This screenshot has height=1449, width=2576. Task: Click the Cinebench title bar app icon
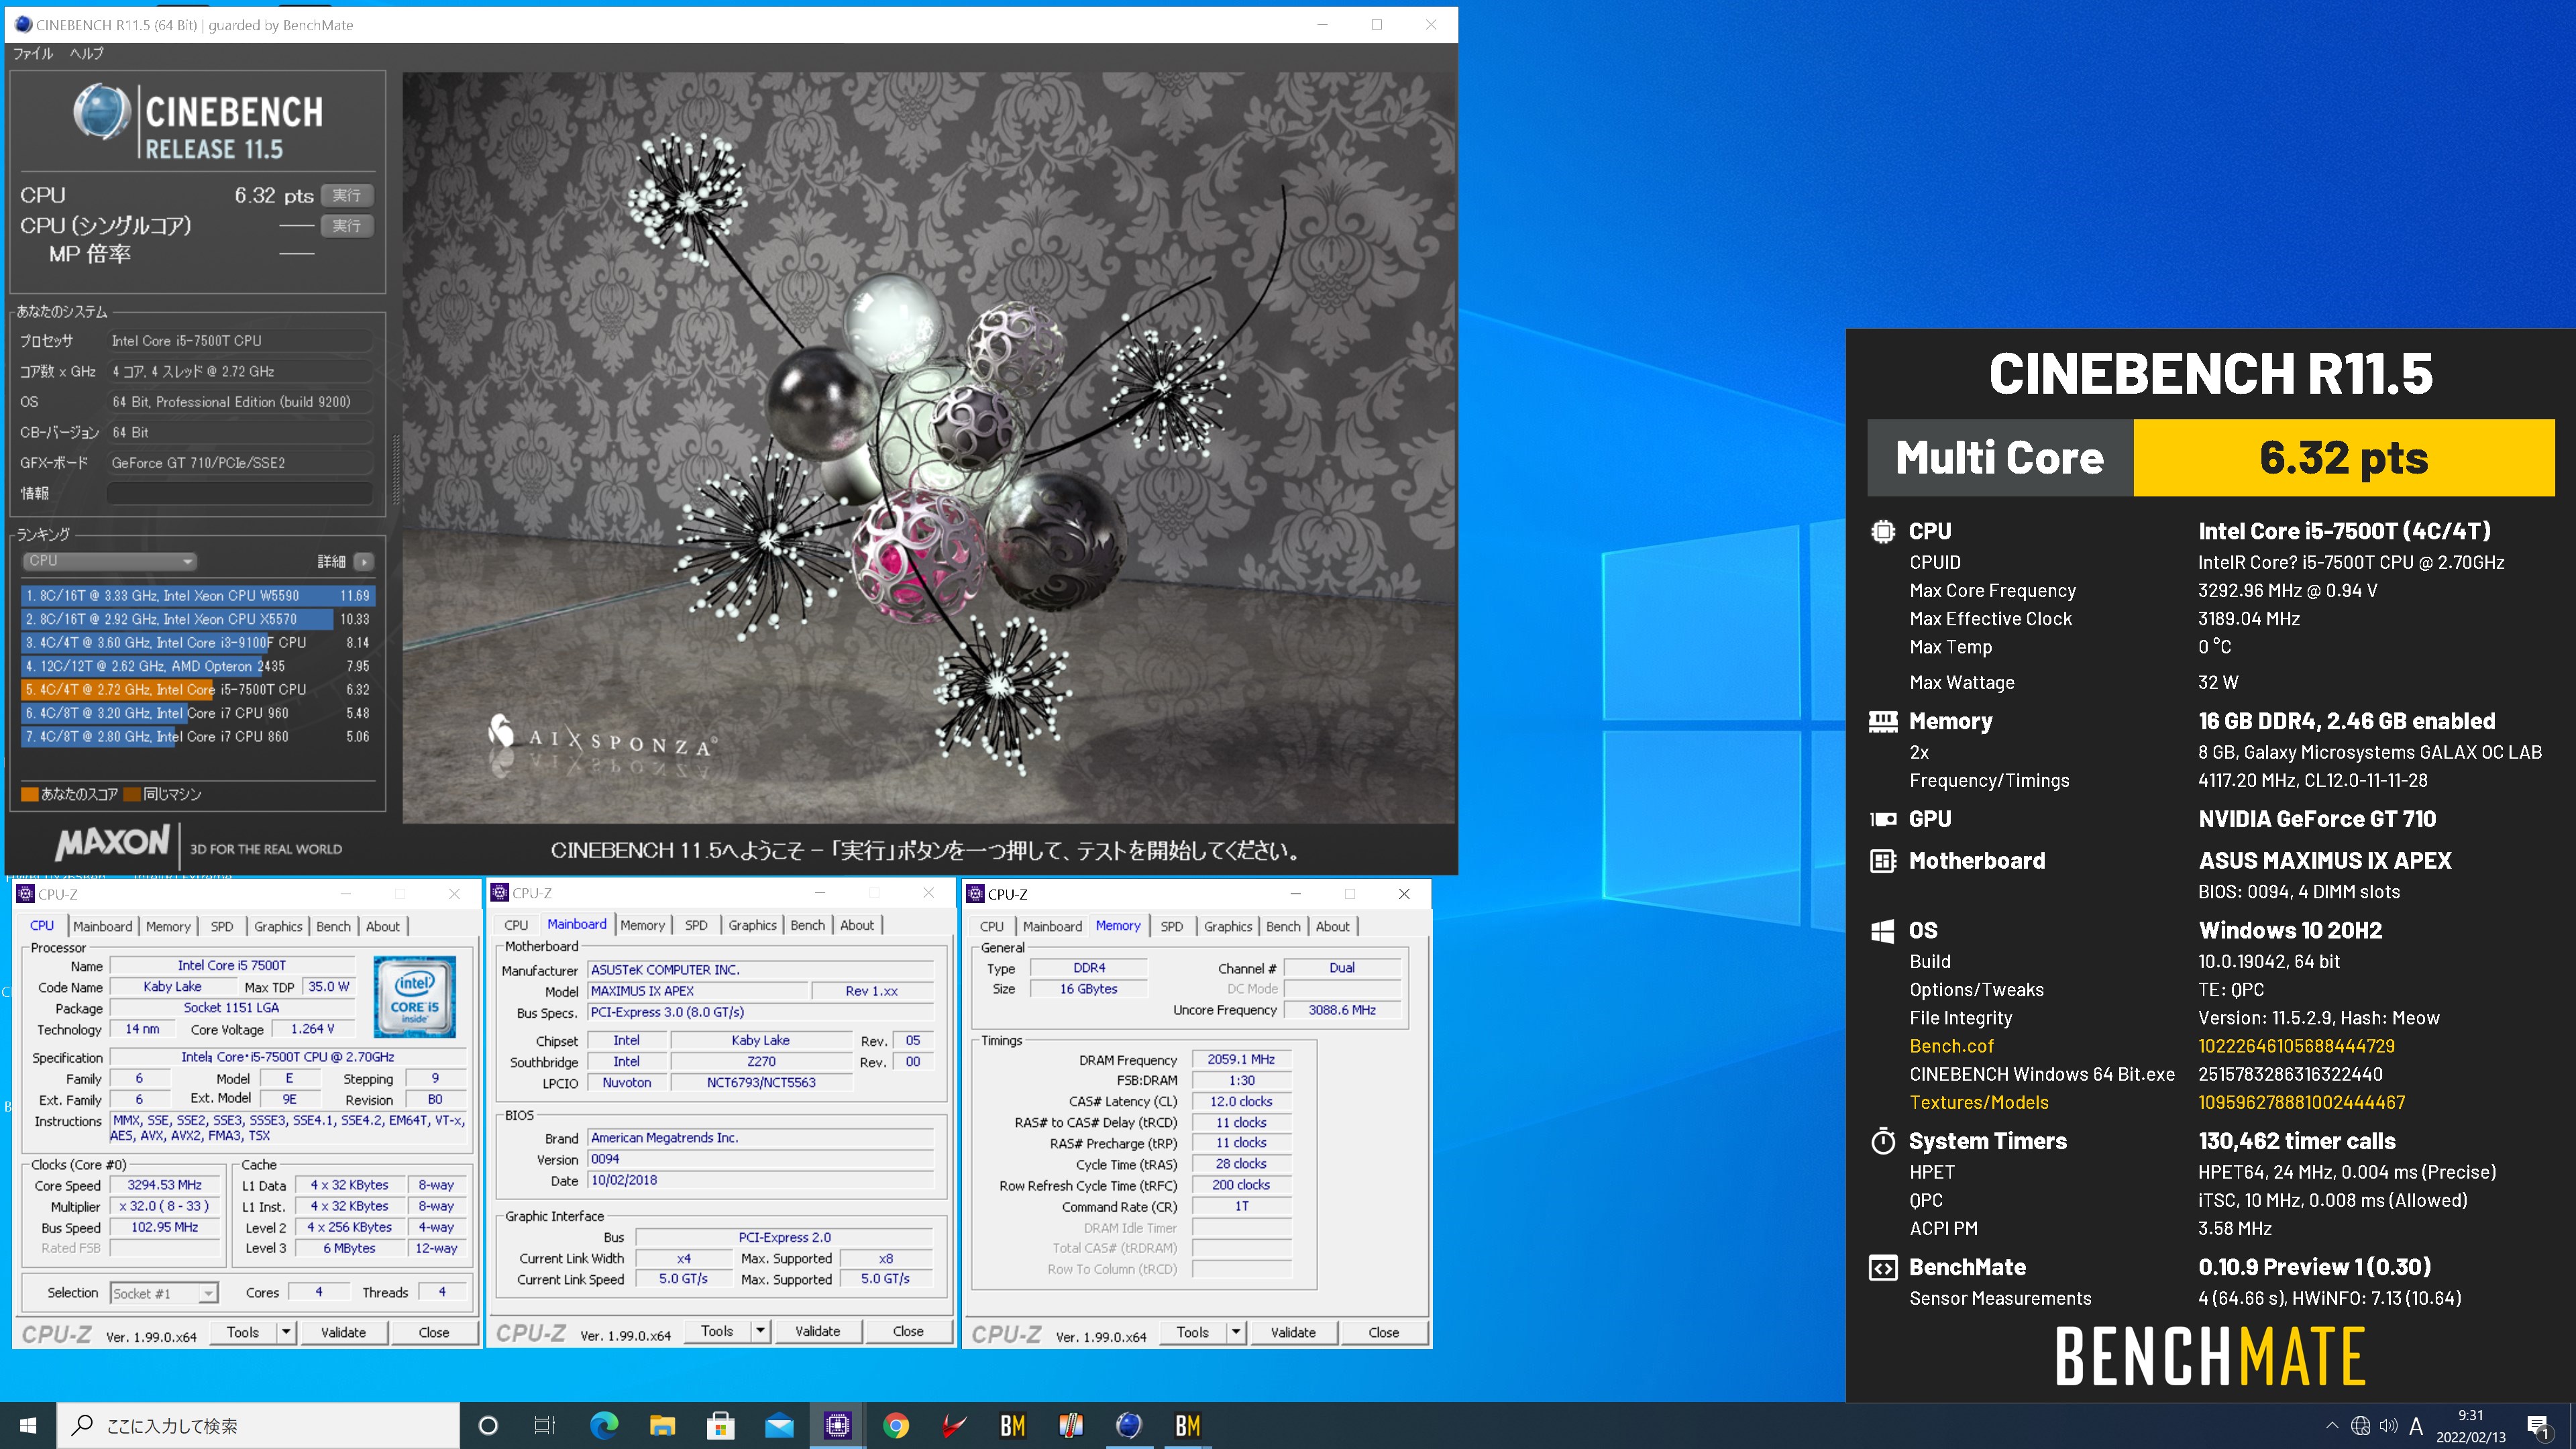[22, 24]
